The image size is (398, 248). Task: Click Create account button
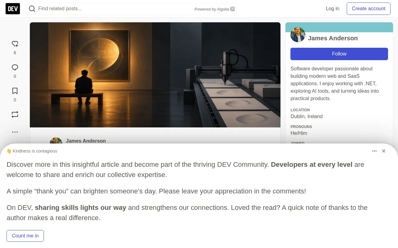(368, 9)
